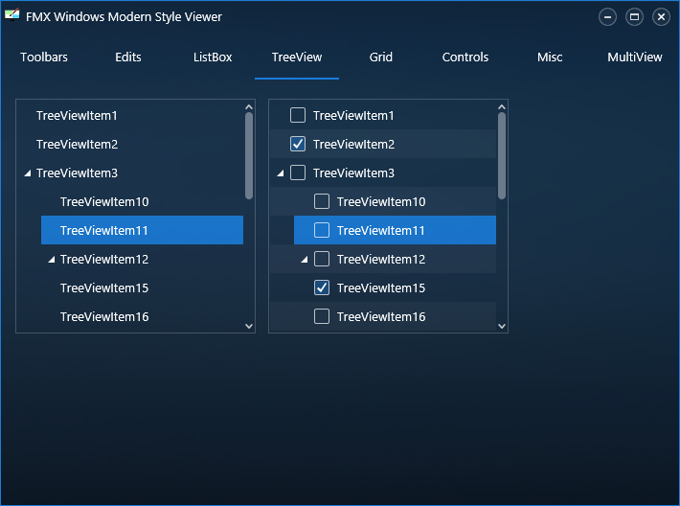Select the TreeView tab
Image resolution: width=680 pixels, height=506 pixels.
[297, 57]
